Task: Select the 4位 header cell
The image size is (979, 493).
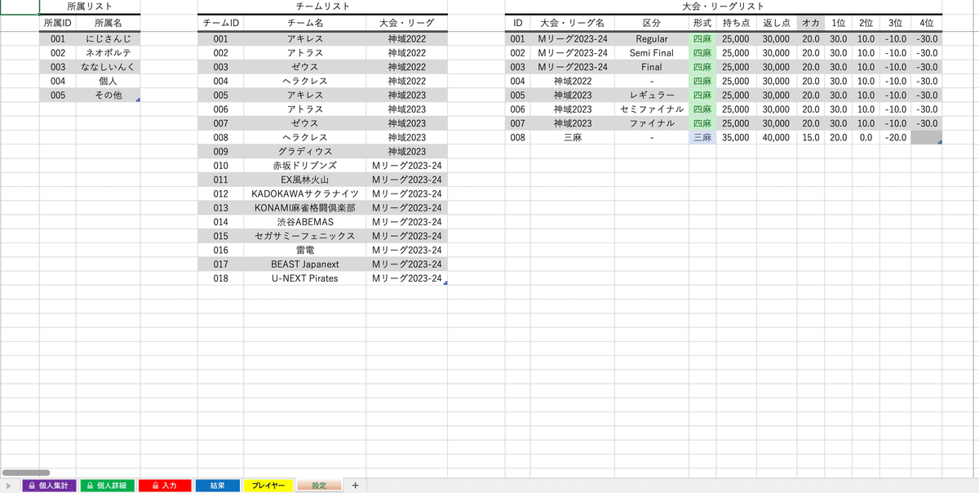Action: pos(926,23)
